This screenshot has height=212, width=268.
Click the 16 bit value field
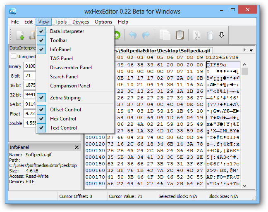coord(30,85)
